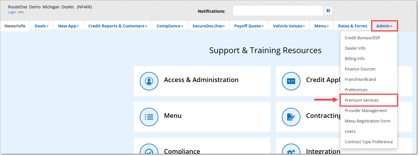Click the Contracting document pen icon
This screenshot has height=156, width=419.
(x=291, y=117)
